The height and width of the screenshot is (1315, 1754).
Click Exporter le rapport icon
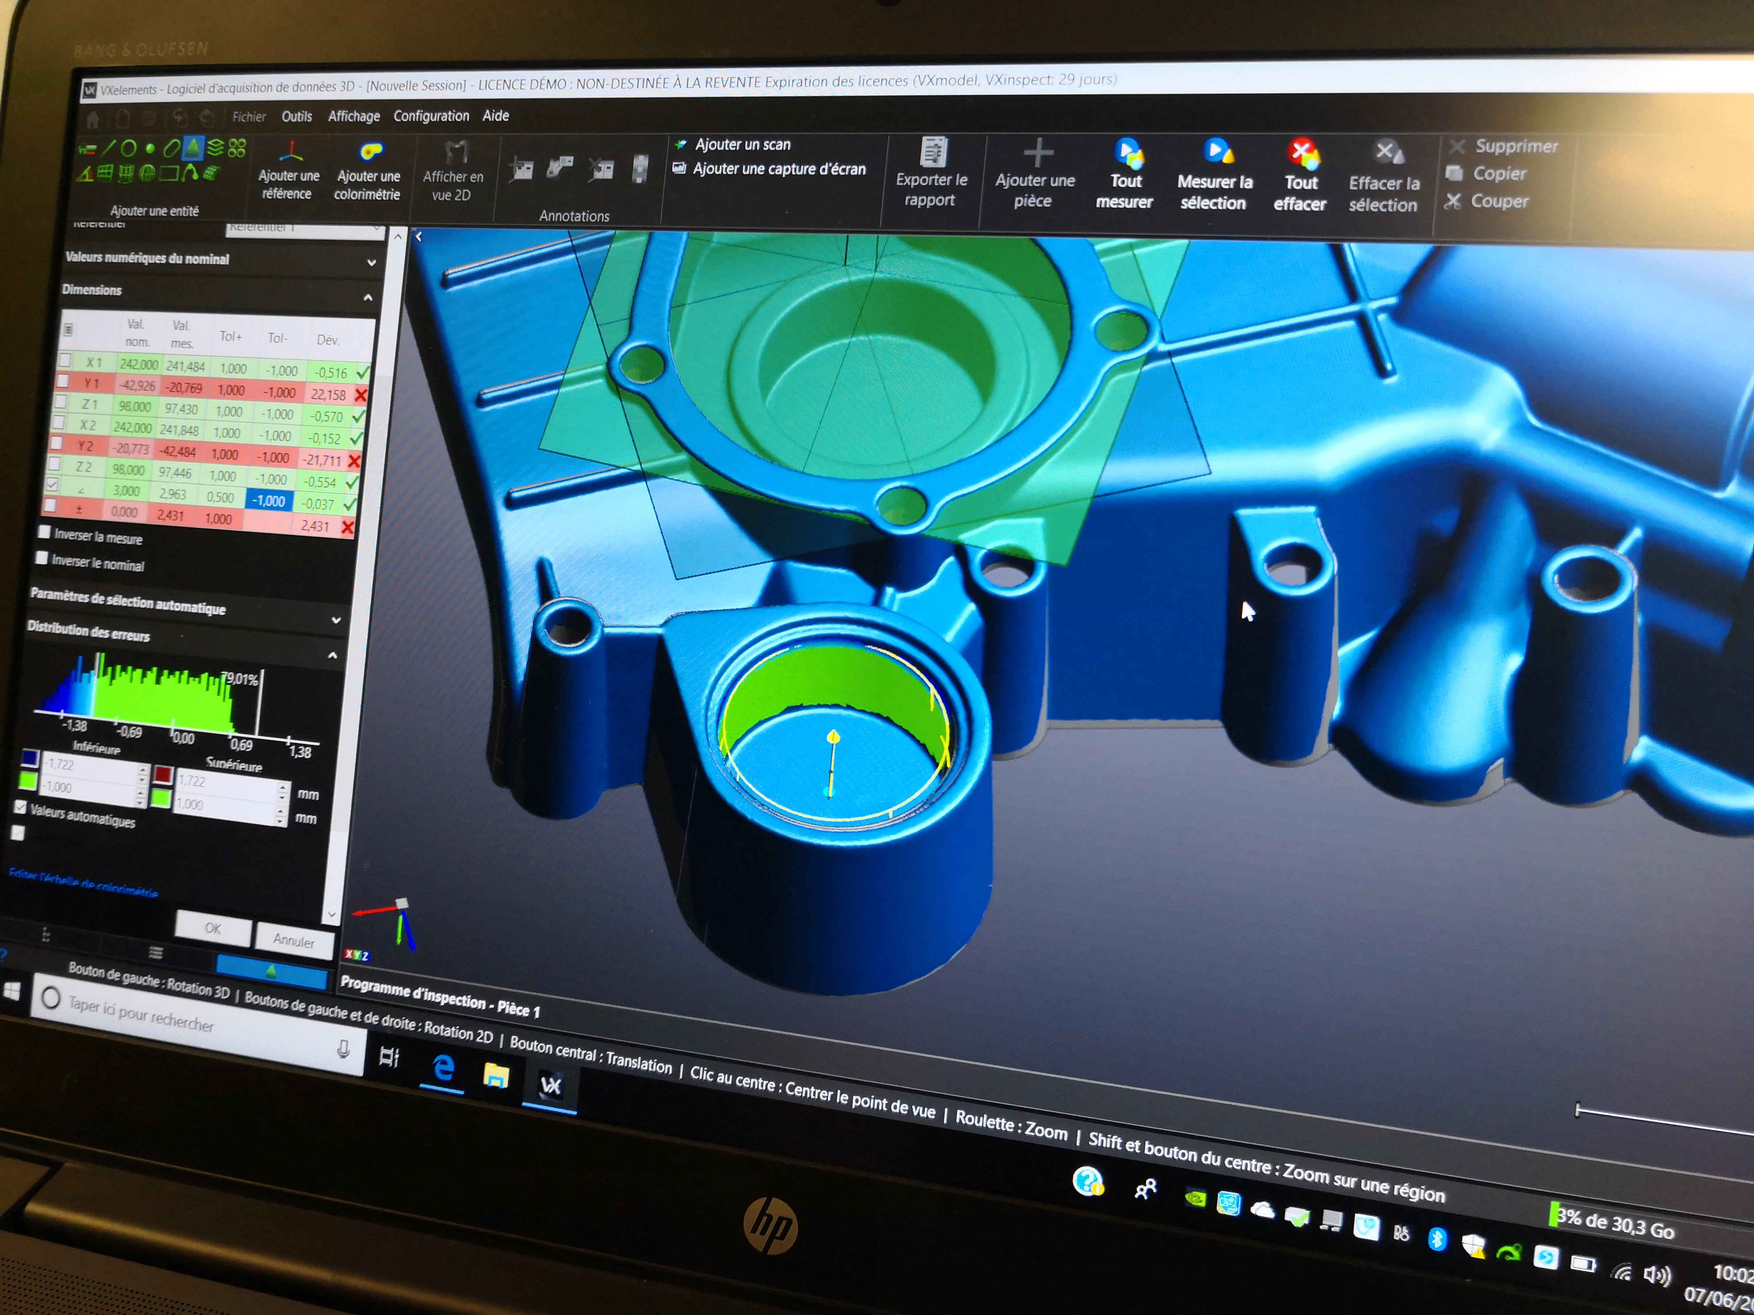[x=933, y=152]
